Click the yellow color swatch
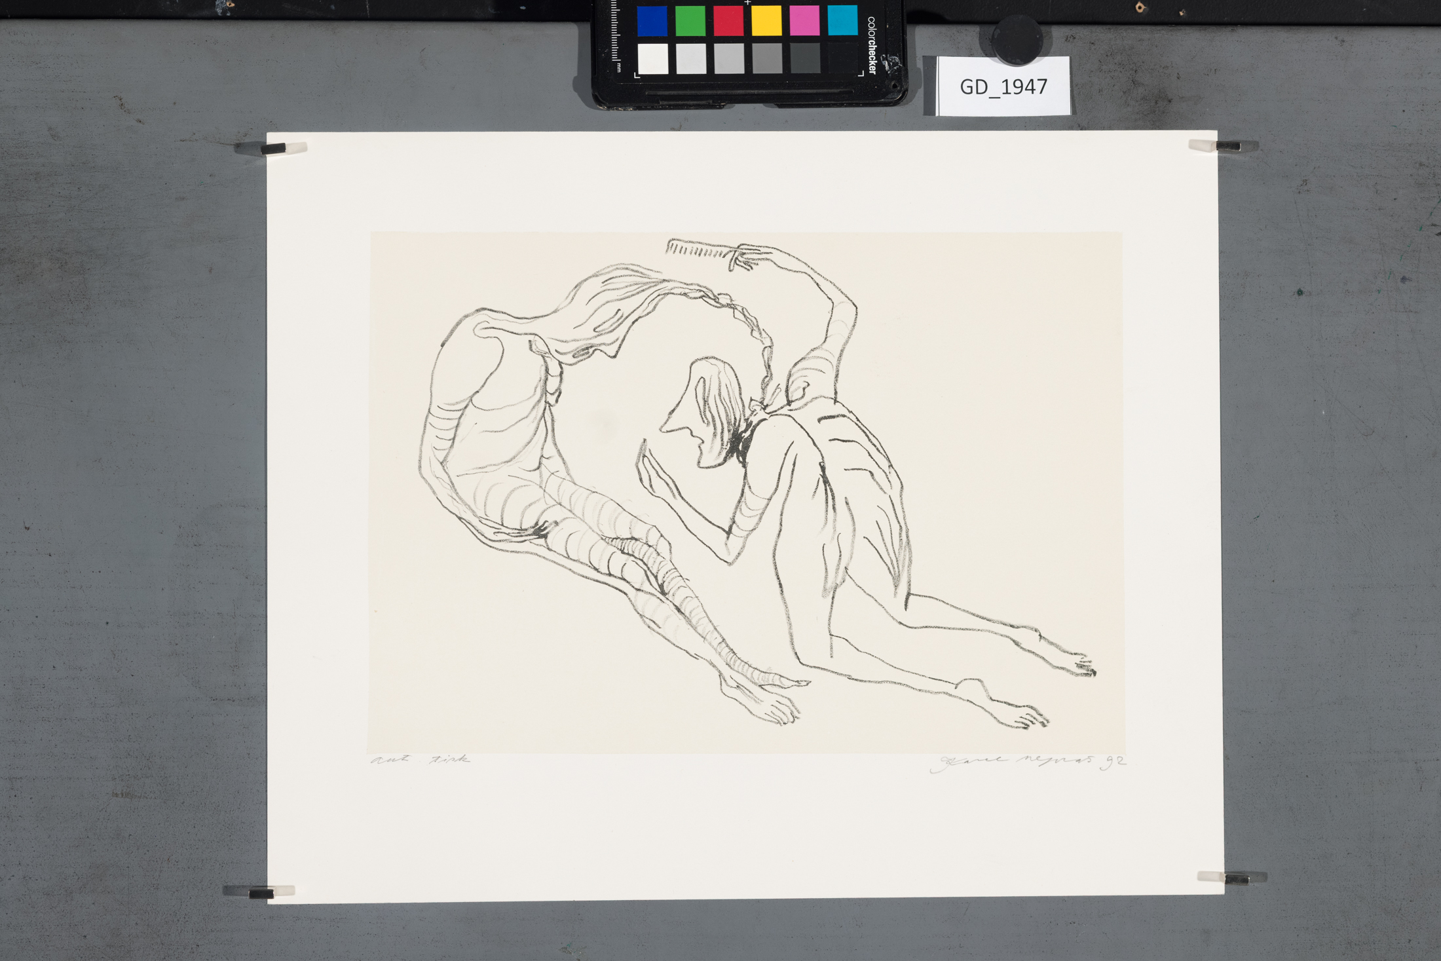 tap(766, 21)
